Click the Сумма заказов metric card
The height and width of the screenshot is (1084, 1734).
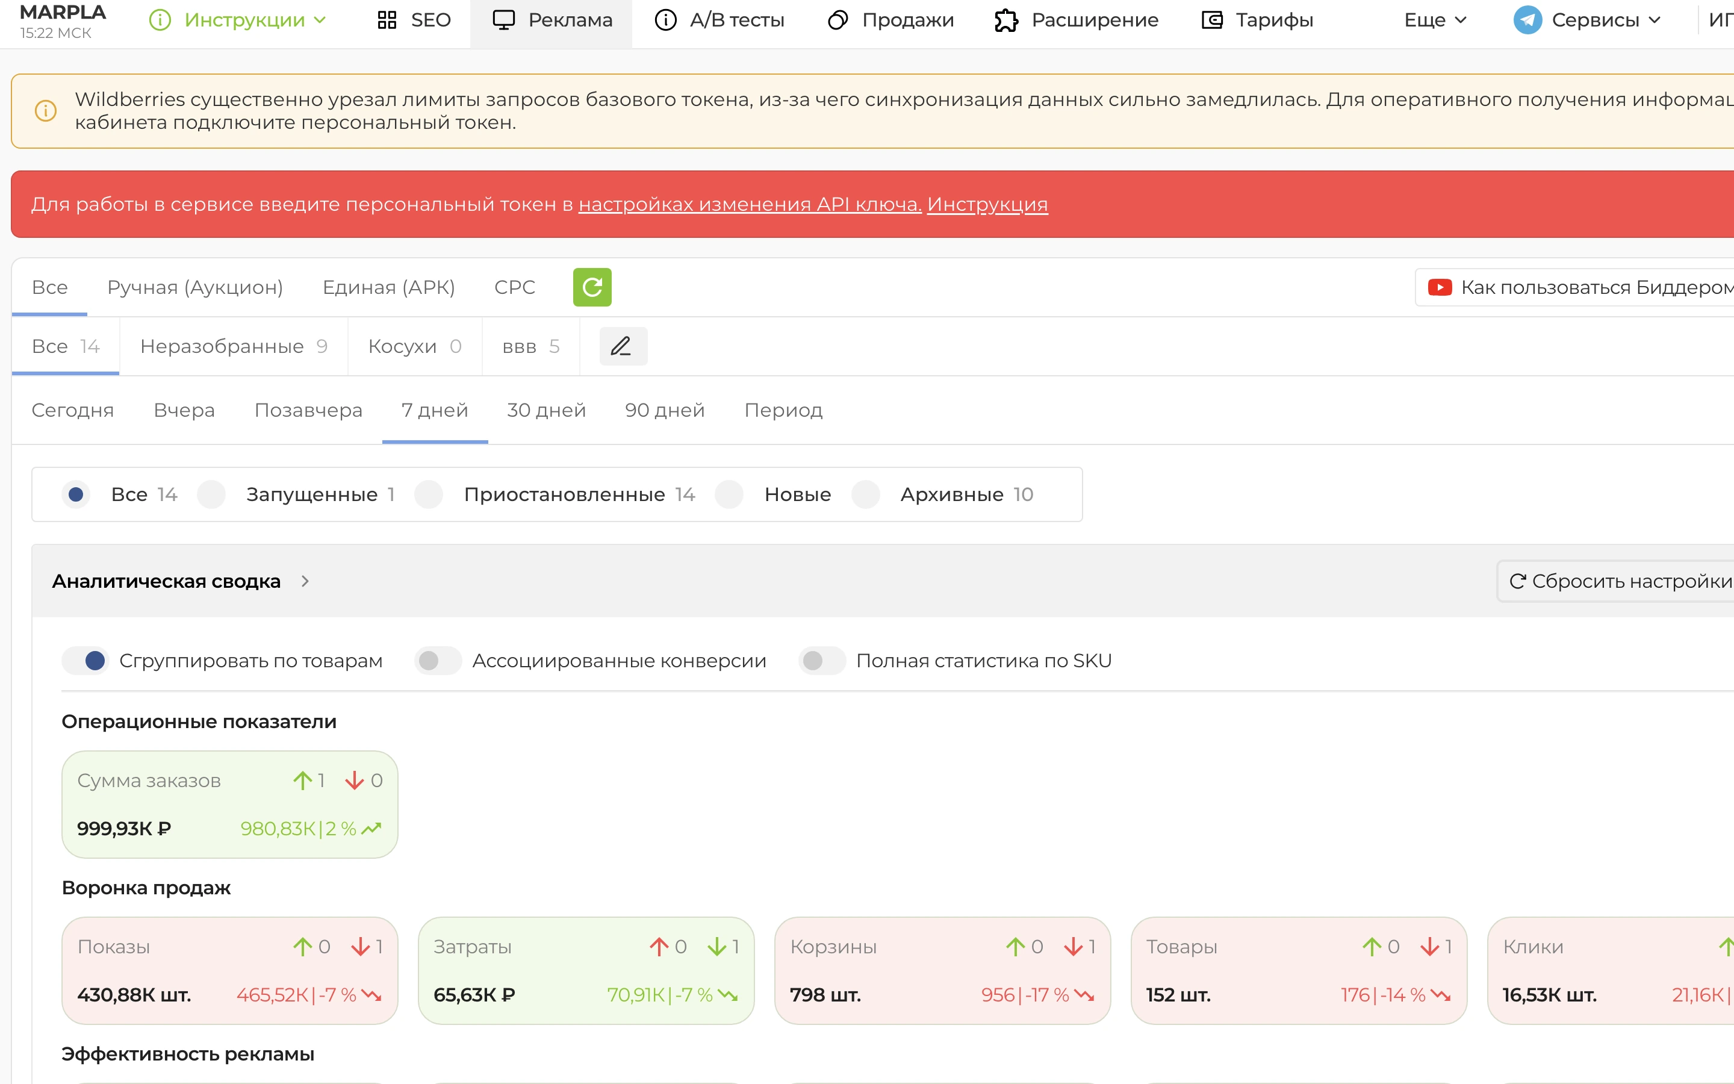pos(230,805)
